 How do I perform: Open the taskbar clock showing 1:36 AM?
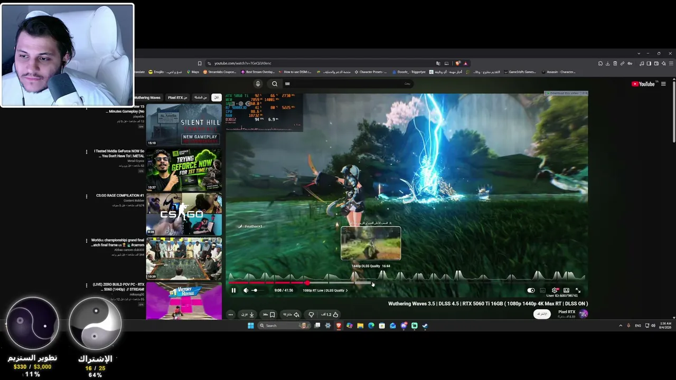tap(665, 326)
